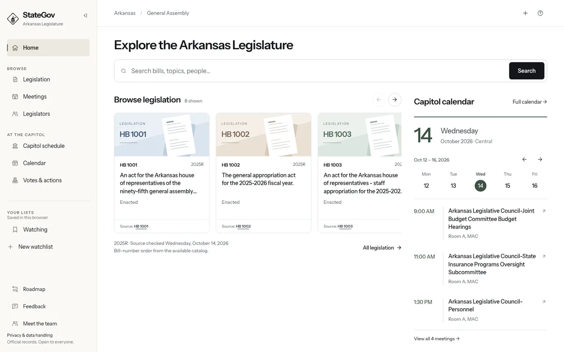Open Feedback in the sidebar

(x=48, y=306)
